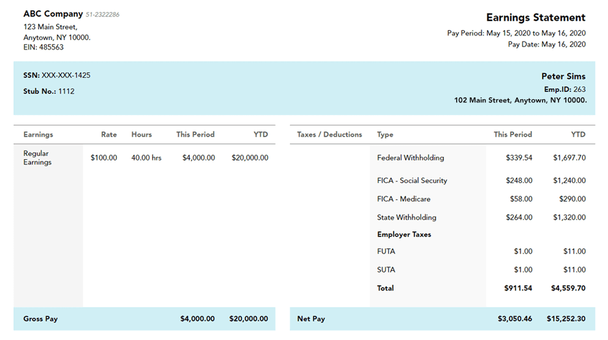This screenshot has width=608, height=340.
Task: Click the Federal Withholding row label
Action: tap(410, 157)
